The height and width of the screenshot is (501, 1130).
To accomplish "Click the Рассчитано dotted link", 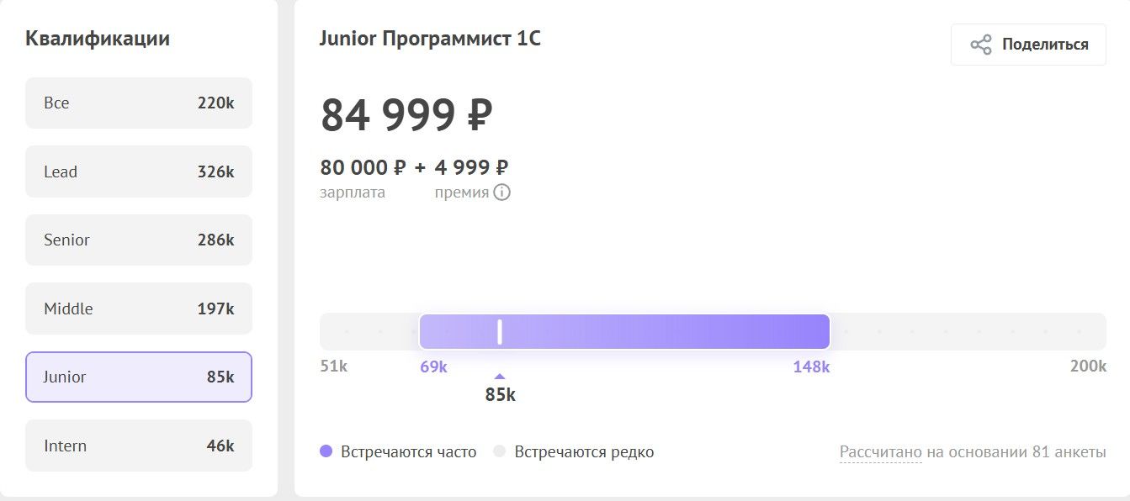I will point(880,452).
